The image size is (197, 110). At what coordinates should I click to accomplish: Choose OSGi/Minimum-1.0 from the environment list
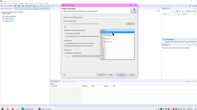pos(117,34)
